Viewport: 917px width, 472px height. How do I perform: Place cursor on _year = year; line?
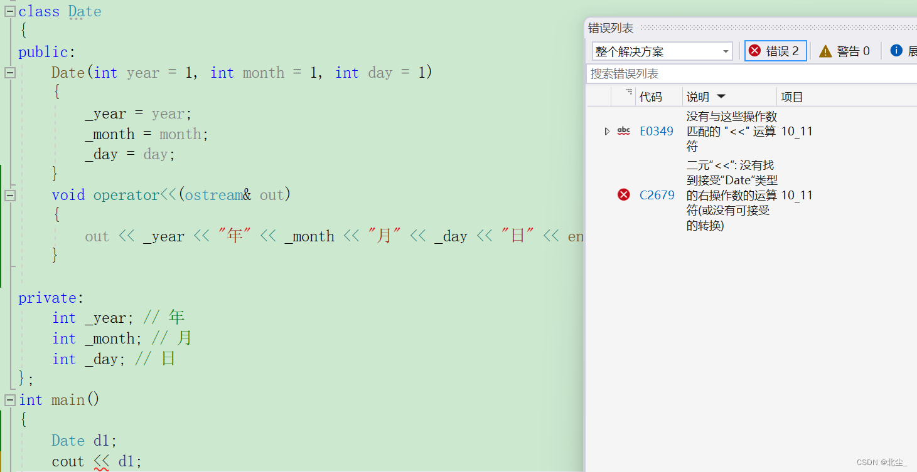139,113
